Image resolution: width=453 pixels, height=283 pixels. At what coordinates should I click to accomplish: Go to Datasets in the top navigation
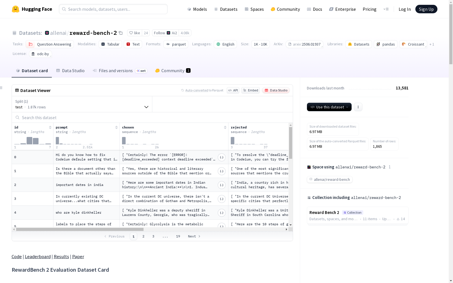226,9
